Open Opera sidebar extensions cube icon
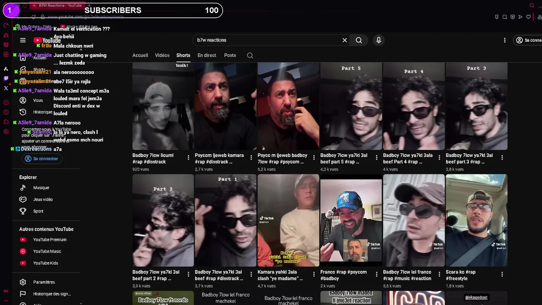 coord(6,122)
